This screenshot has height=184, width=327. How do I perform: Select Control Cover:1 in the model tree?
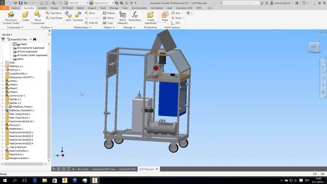(17, 96)
